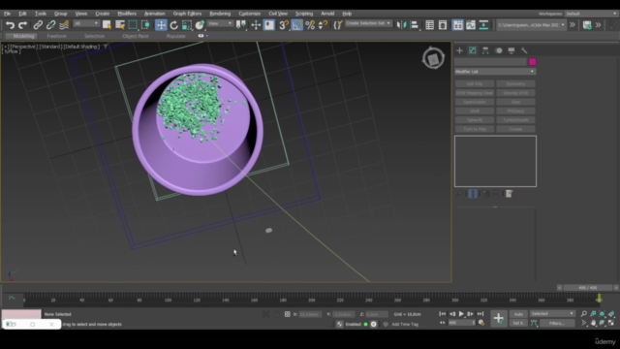The width and height of the screenshot is (620, 349).
Task: Click the Use Pivot Point Center icon
Action: (241, 25)
